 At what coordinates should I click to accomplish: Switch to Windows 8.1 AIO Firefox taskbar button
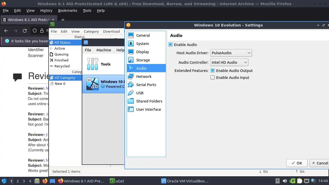(x=81, y=181)
